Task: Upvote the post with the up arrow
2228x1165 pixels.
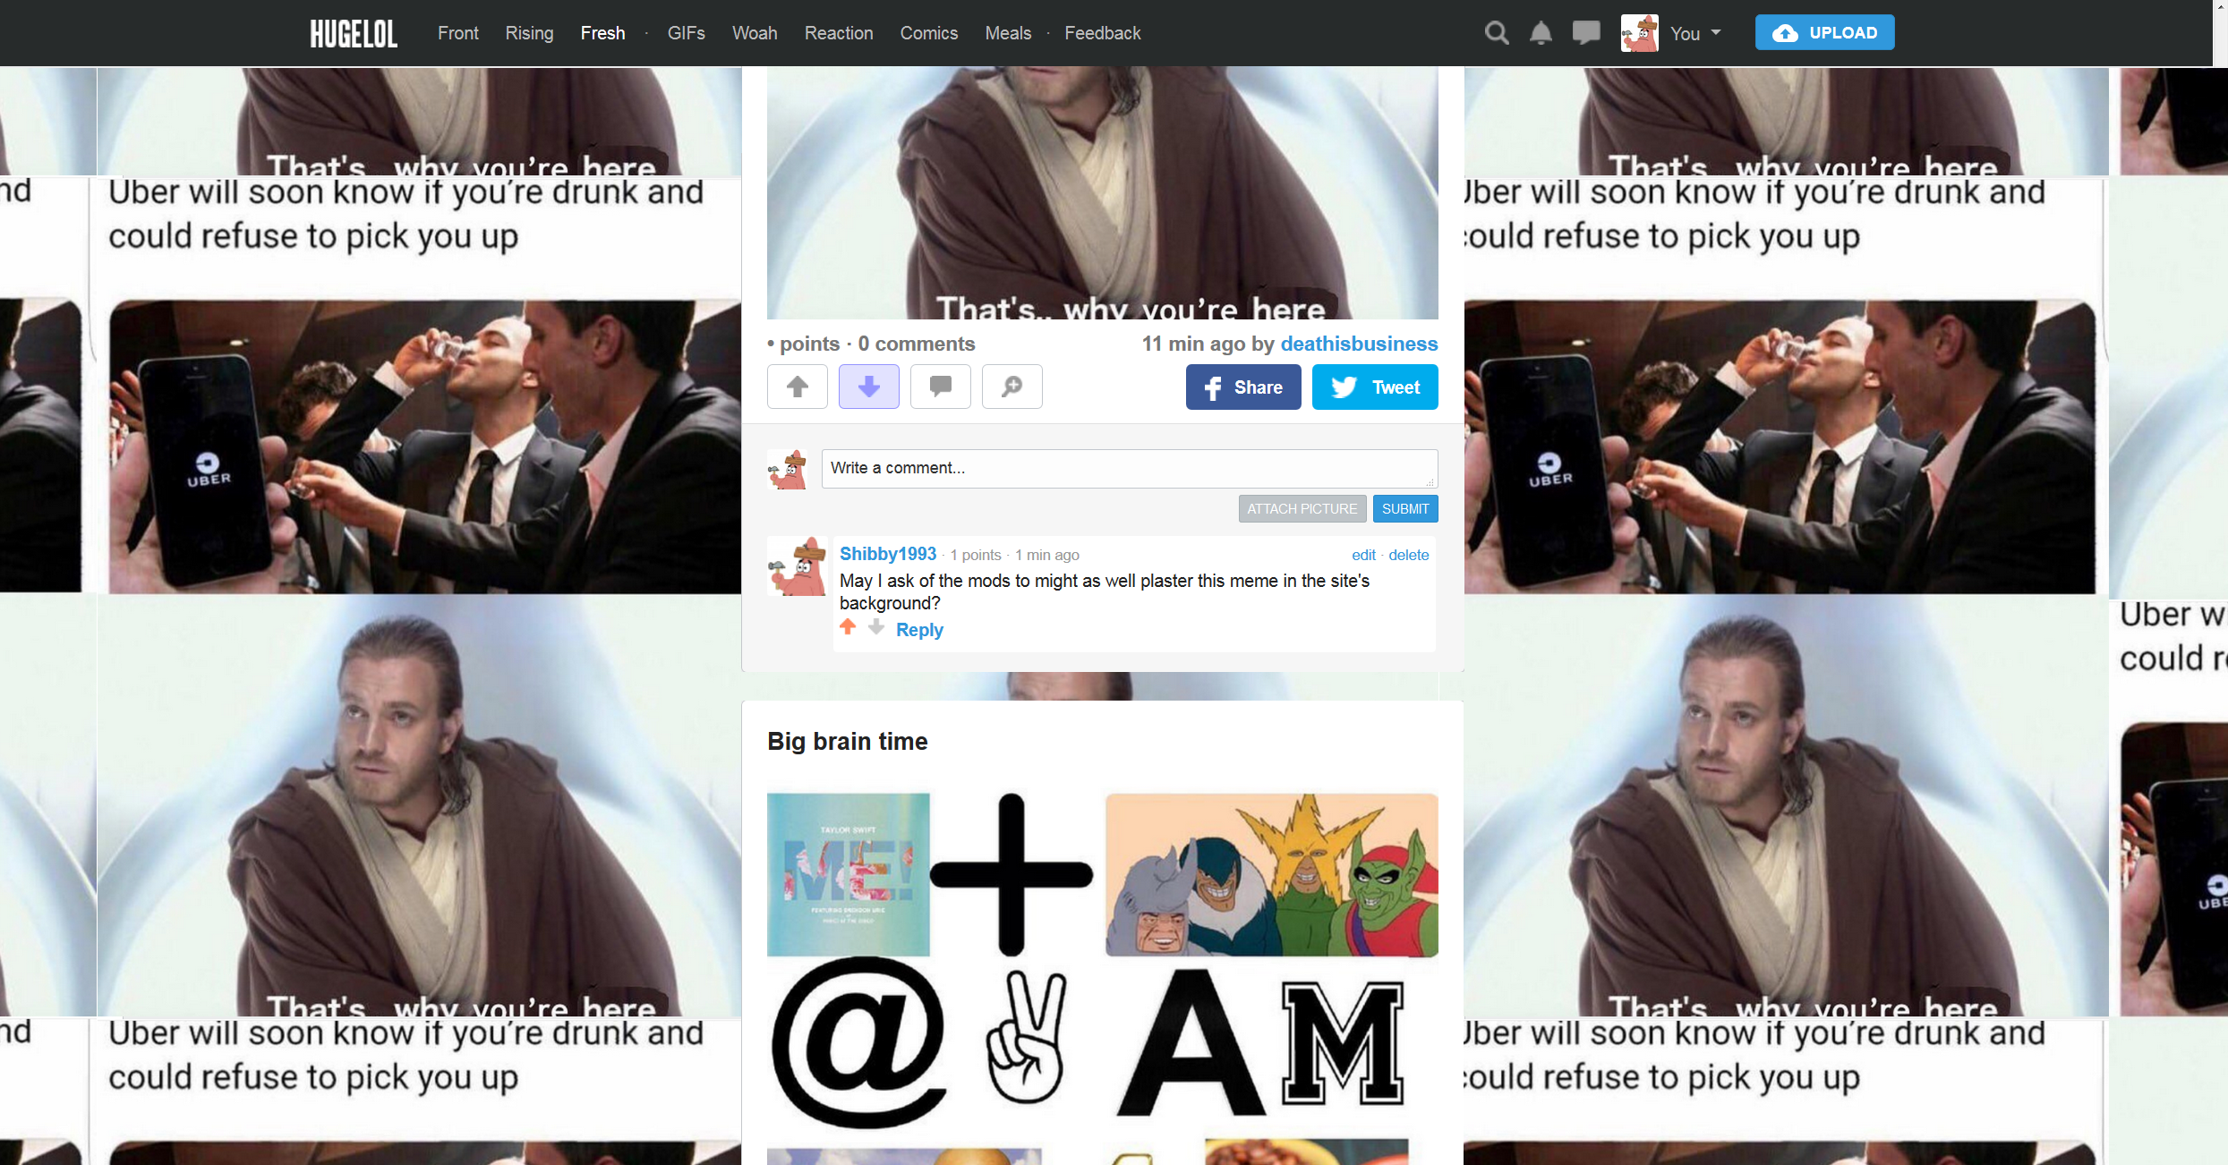Action: tap(797, 387)
